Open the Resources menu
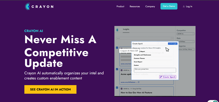 (135, 7)
